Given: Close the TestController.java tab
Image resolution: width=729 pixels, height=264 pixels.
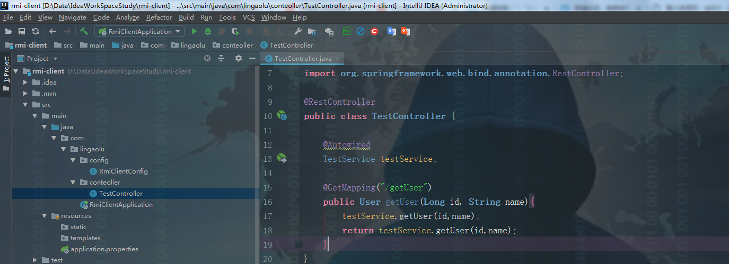Looking at the screenshot, I should point(338,59).
